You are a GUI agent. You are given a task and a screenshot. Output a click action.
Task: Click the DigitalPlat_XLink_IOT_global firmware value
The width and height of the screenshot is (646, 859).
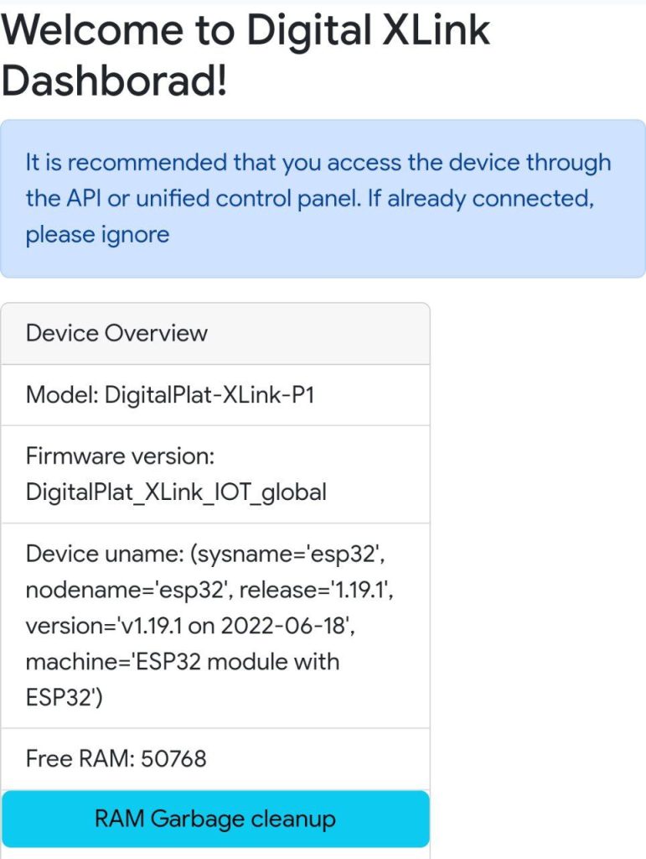click(176, 492)
